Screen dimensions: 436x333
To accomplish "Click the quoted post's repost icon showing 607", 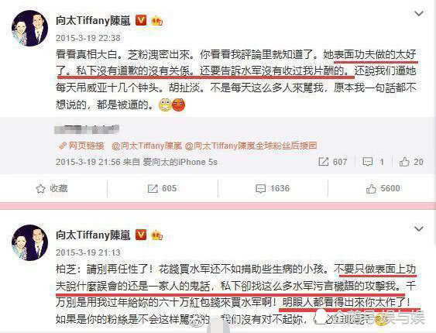I will (332, 162).
